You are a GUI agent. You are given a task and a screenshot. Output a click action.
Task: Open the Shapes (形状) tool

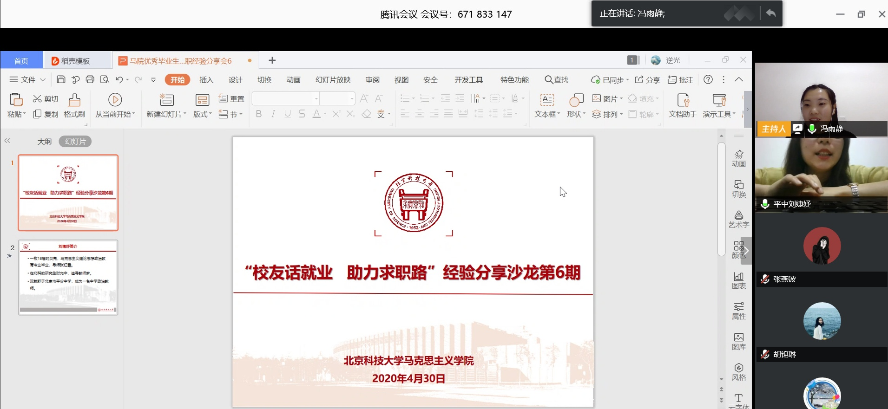(576, 105)
